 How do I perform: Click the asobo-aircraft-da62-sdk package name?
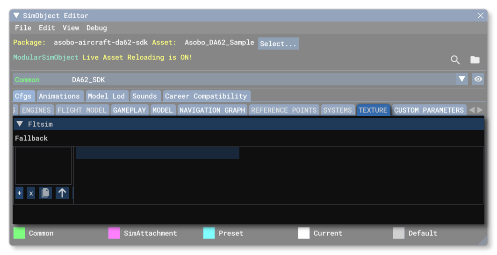point(101,43)
